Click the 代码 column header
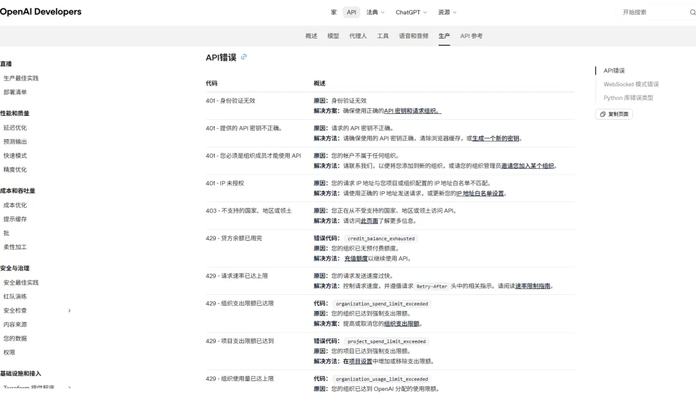696x396 pixels. point(211,83)
